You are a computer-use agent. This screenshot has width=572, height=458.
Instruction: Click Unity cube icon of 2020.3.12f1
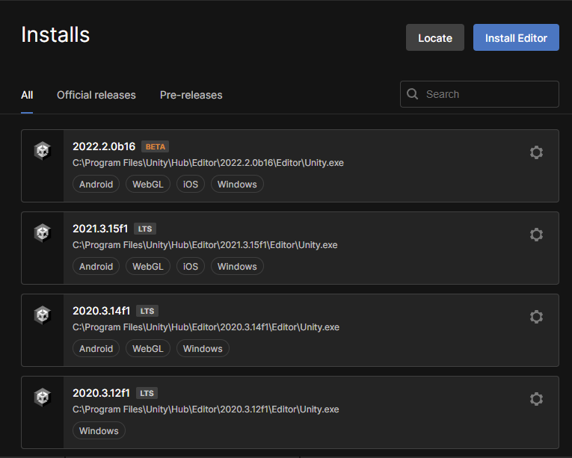pos(43,397)
